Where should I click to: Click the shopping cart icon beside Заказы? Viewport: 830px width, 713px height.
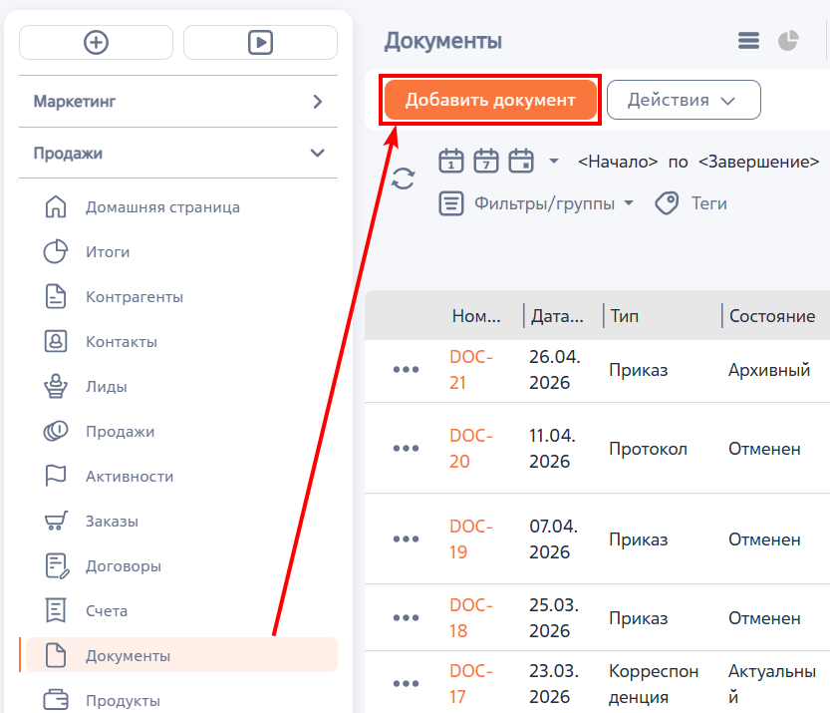pyautogui.click(x=56, y=521)
